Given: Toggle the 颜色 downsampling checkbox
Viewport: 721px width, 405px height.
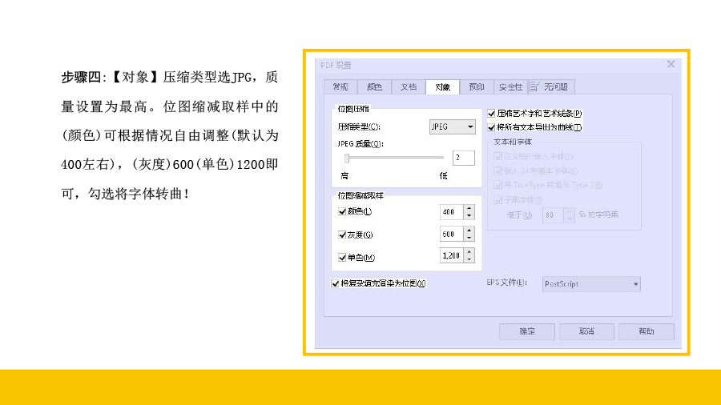Looking at the screenshot, I should [343, 212].
